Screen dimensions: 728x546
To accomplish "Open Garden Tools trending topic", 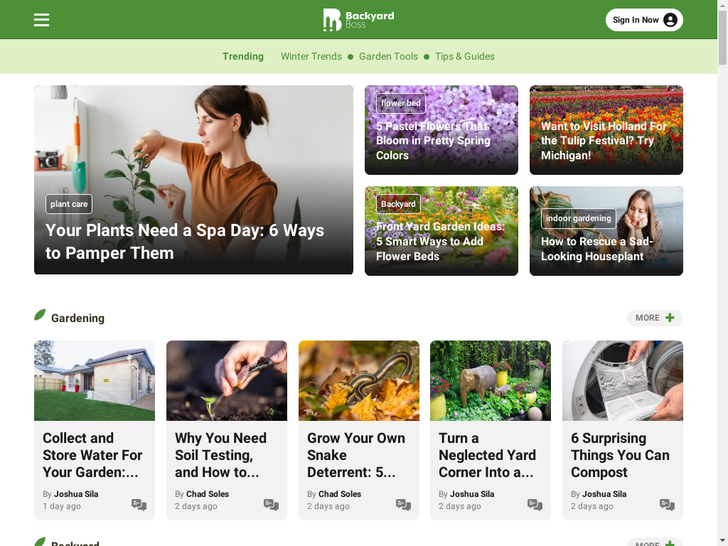I will 388,56.
